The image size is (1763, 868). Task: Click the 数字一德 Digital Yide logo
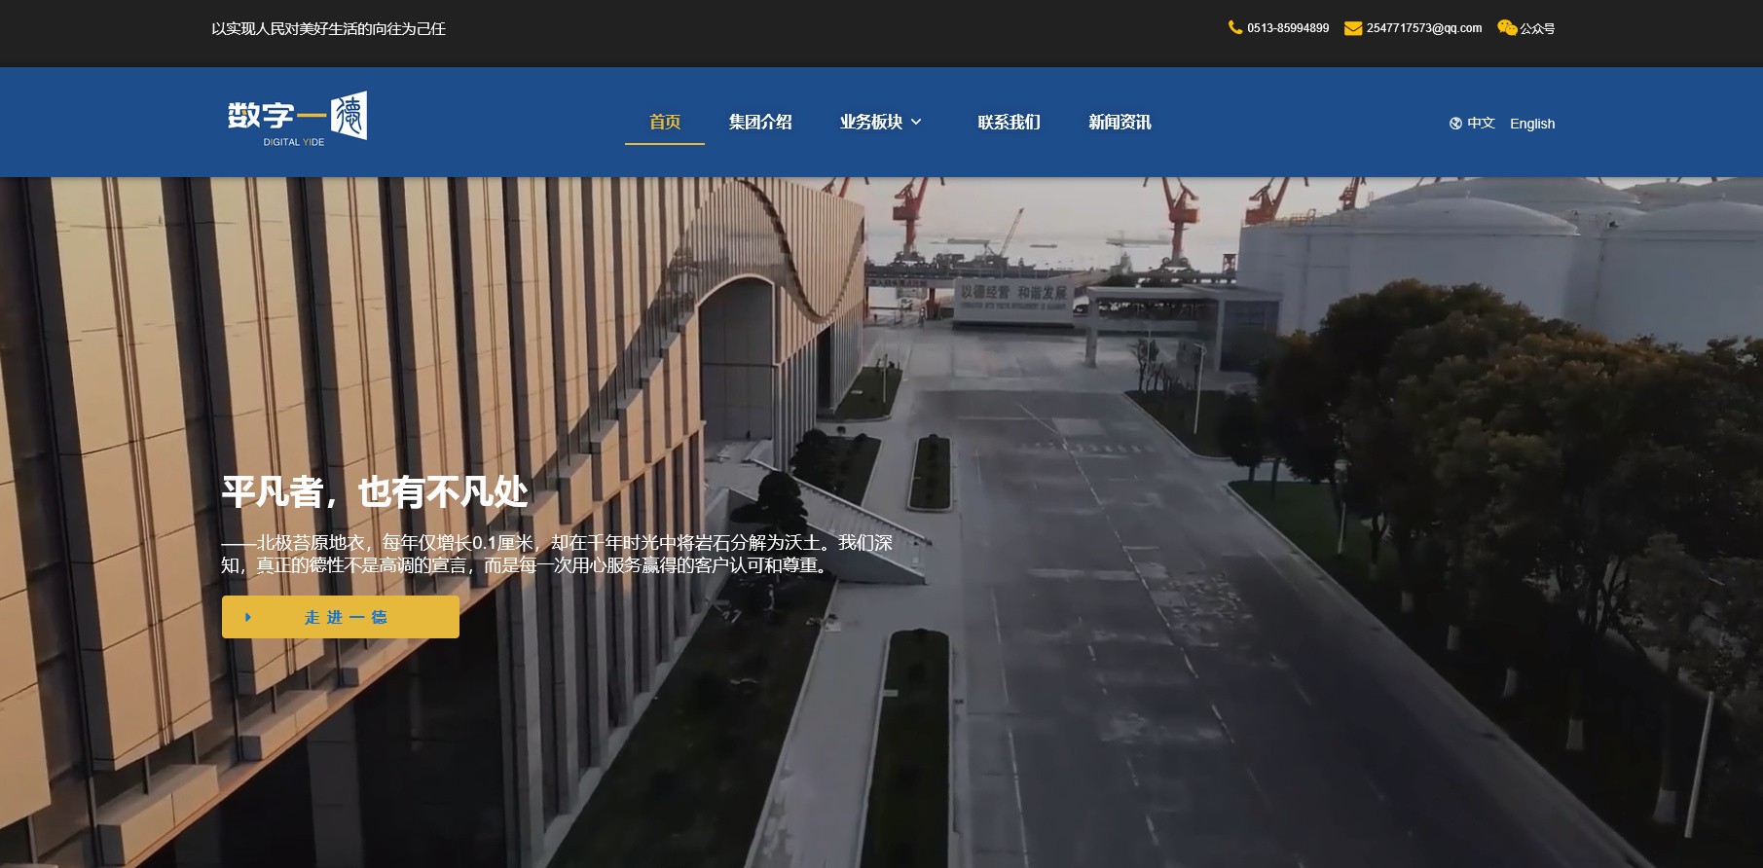297,120
